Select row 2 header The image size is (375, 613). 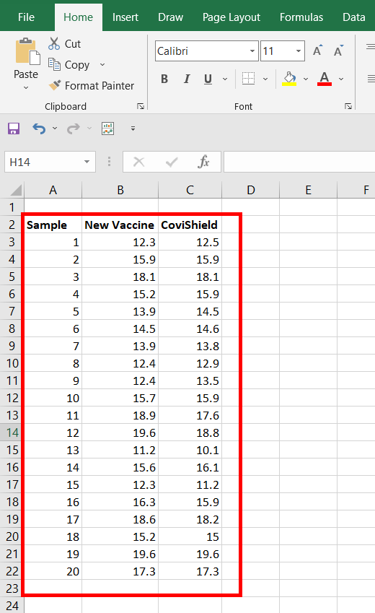click(x=12, y=225)
